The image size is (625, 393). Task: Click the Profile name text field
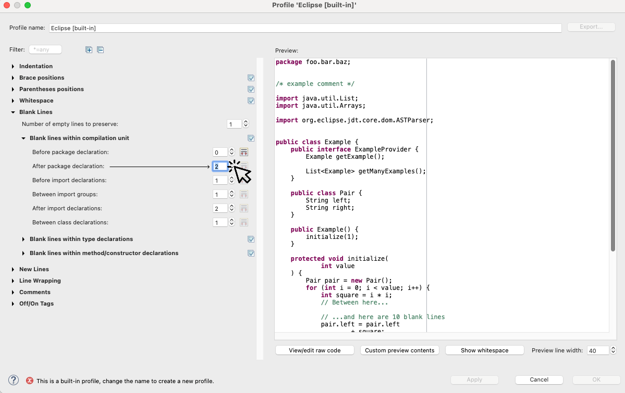[x=305, y=28]
